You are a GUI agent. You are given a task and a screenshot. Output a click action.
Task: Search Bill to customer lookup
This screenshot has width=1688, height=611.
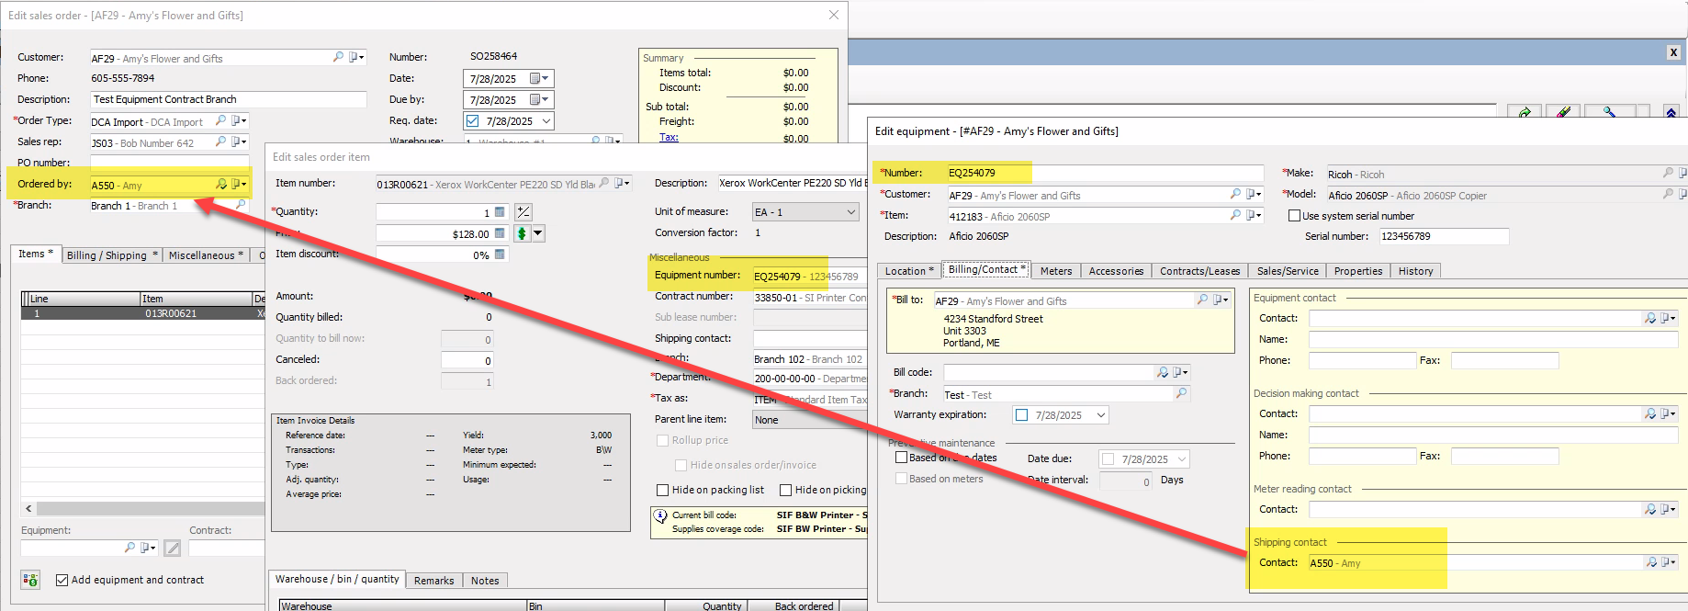[x=1203, y=300]
